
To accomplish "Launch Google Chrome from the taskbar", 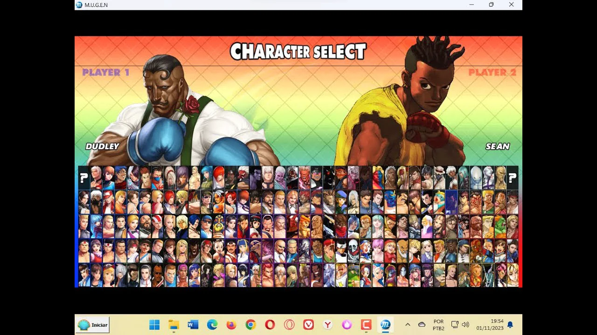I will pyautogui.click(x=250, y=325).
